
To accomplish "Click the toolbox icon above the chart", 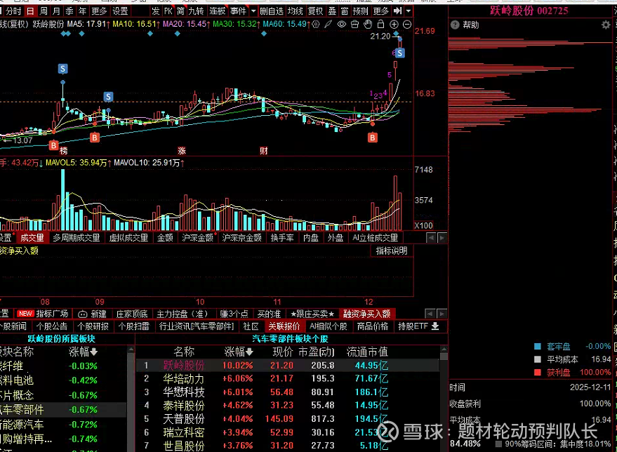I will [x=354, y=25].
